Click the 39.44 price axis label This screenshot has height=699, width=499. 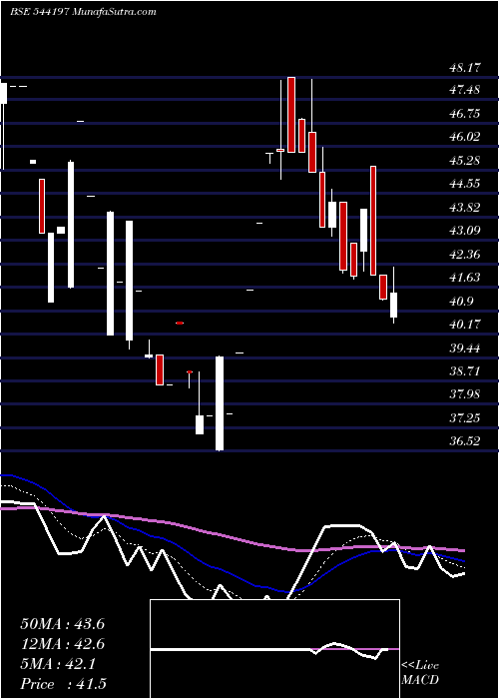(465, 348)
